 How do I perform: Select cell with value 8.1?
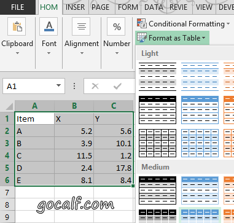74,180
